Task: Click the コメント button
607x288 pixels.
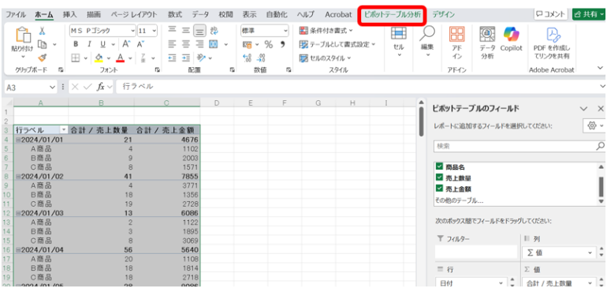Action: tap(550, 14)
